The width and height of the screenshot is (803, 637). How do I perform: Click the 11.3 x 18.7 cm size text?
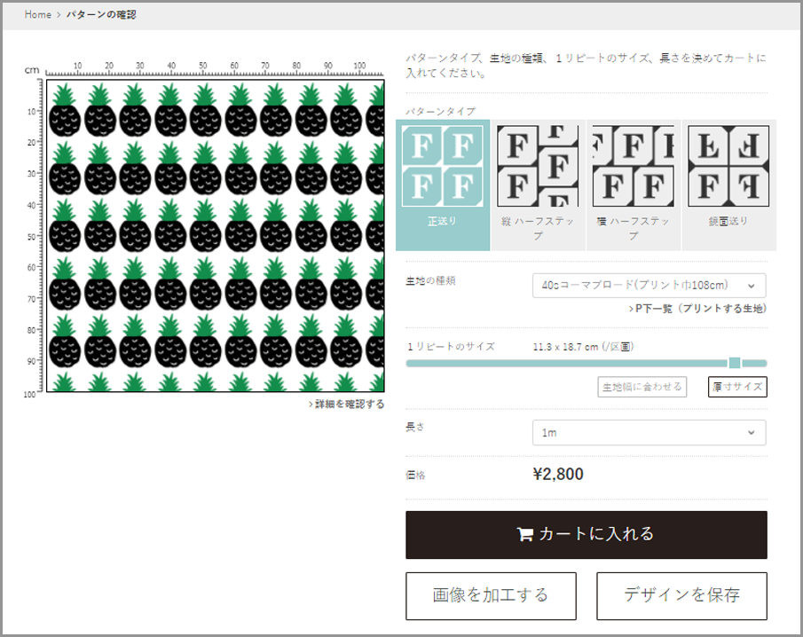(x=565, y=347)
